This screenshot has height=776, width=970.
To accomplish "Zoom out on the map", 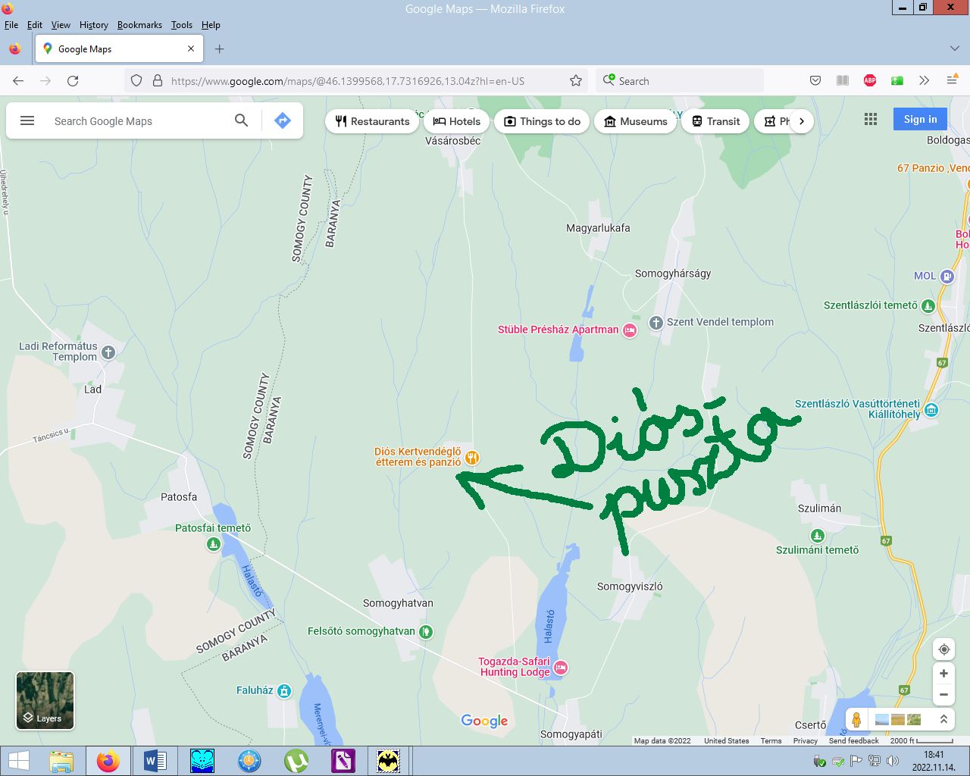I will tap(943, 694).
